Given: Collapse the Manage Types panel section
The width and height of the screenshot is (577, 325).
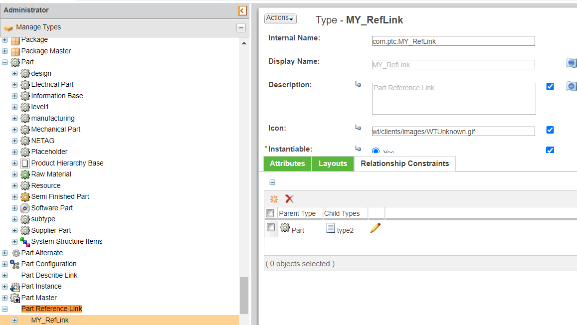Looking at the screenshot, I should point(241,27).
